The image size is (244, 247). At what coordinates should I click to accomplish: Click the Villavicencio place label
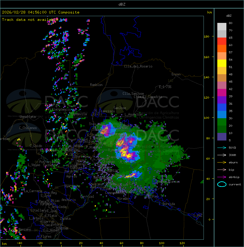tap(59, 109)
